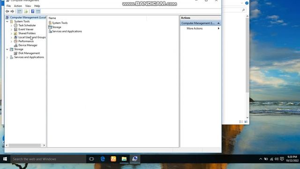Select System Tools in the tree

(x=22, y=22)
